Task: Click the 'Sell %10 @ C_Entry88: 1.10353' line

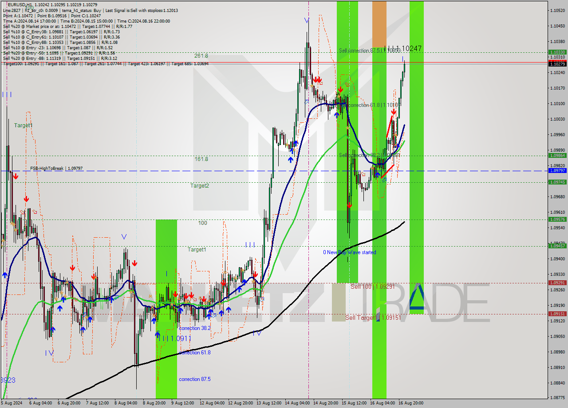Action: pyautogui.click(x=60, y=42)
